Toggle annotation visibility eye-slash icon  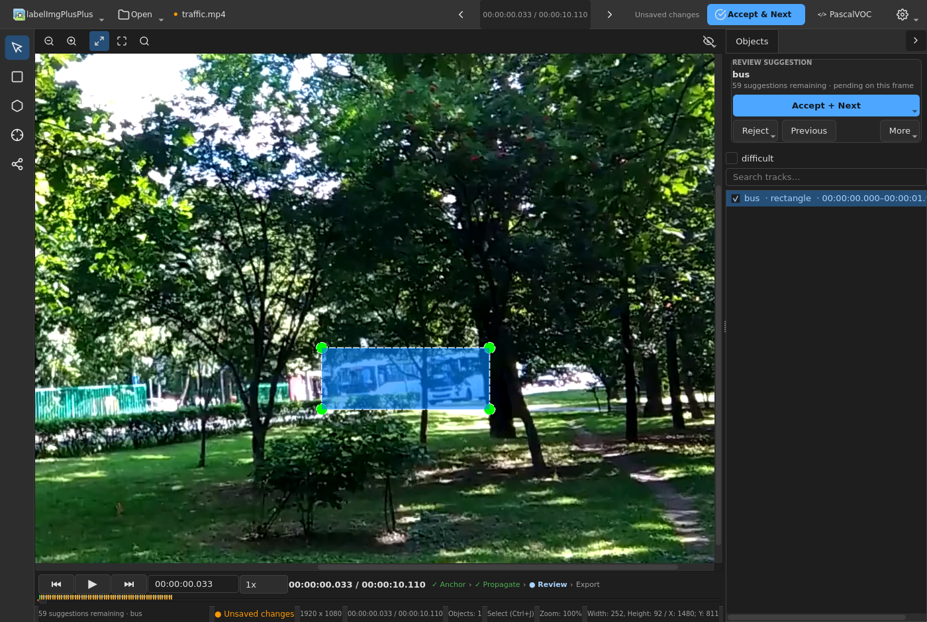point(708,41)
